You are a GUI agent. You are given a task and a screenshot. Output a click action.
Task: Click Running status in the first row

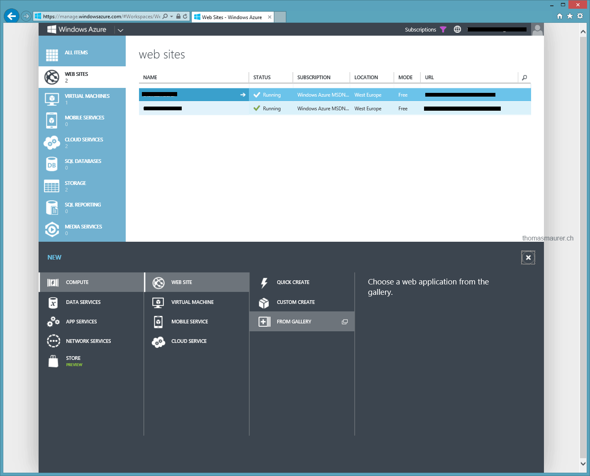(272, 95)
